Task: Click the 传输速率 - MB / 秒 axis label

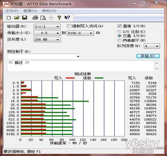Action: click(69, 143)
